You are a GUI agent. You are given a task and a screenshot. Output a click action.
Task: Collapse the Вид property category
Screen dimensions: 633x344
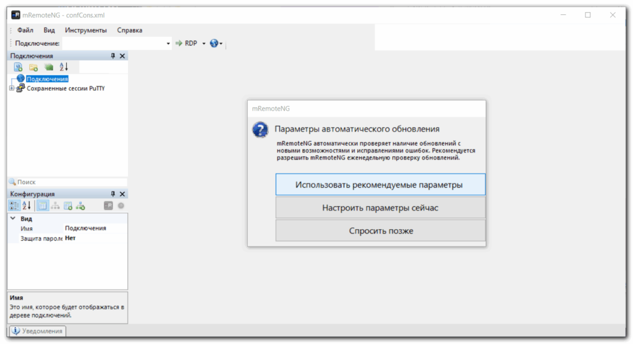point(12,219)
